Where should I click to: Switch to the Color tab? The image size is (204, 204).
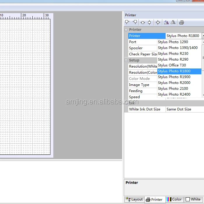coord(174,199)
